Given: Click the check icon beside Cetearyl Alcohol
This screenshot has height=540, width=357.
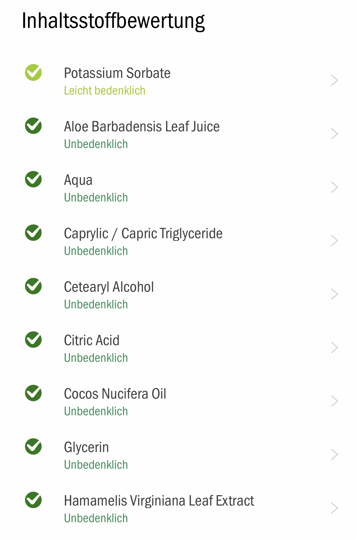Looking at the screenshot, I should click(x=33, y=286).
